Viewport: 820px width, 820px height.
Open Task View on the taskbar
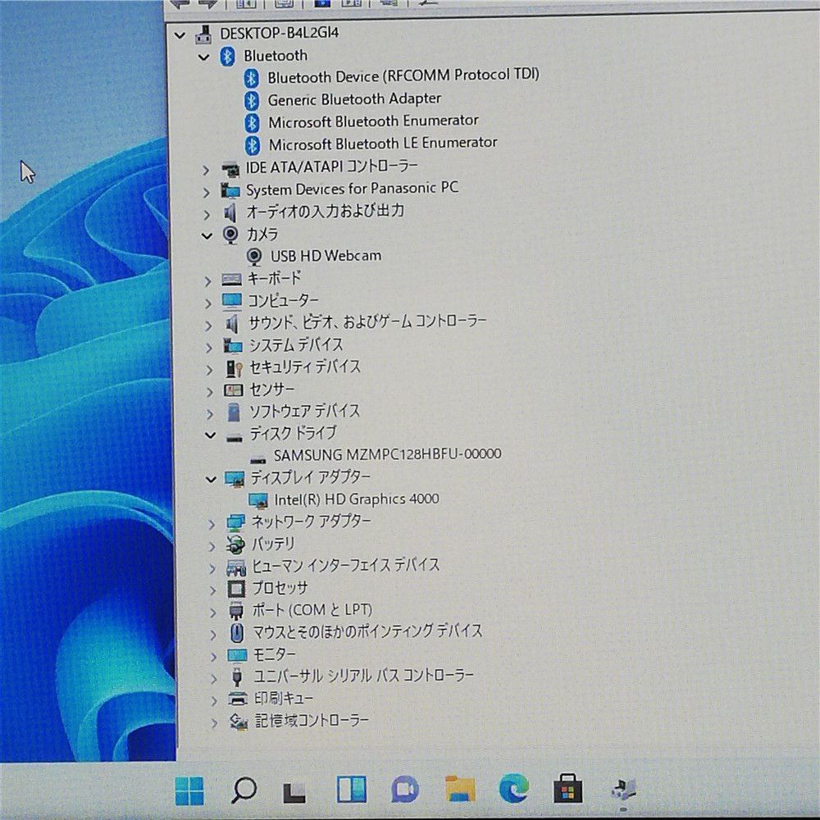[294, 792]
